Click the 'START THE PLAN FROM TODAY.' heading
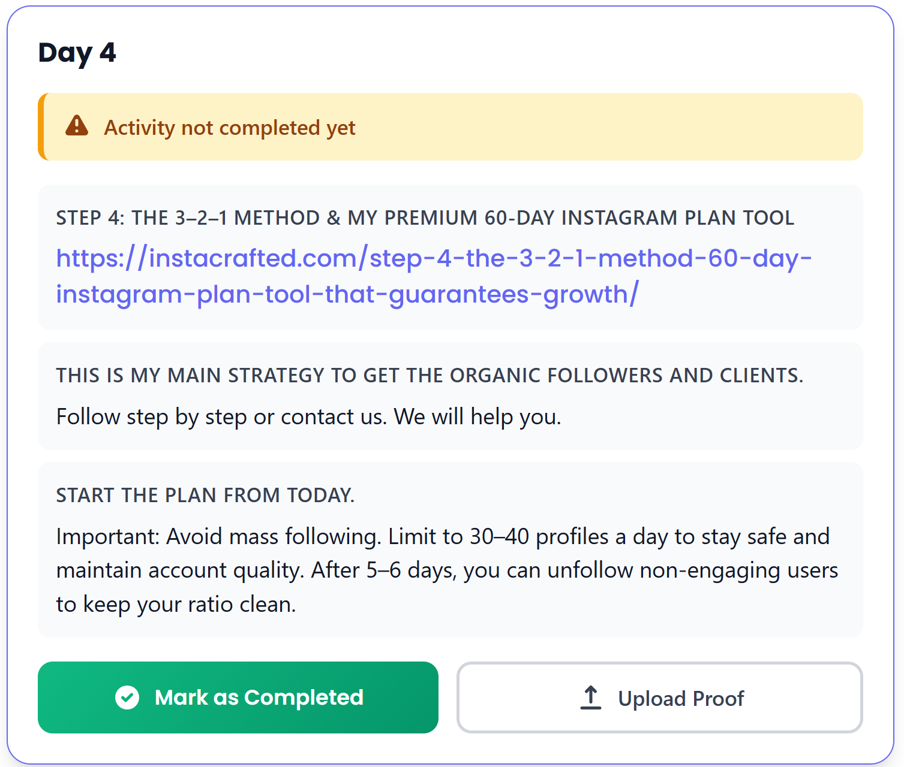 click(x=205, y=496)
